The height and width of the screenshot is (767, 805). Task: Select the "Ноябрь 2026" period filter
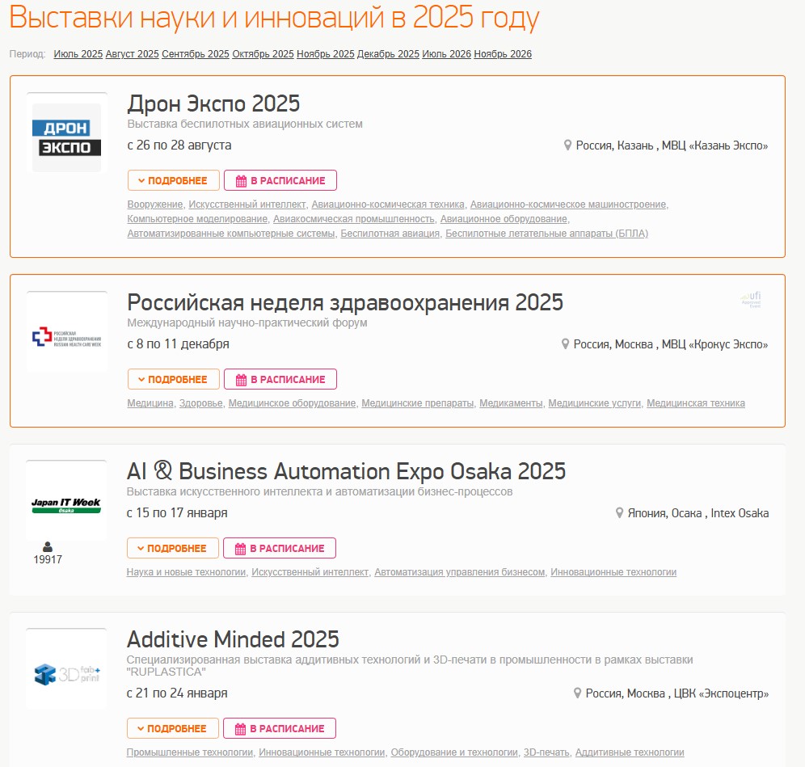(x=504, y=54)
